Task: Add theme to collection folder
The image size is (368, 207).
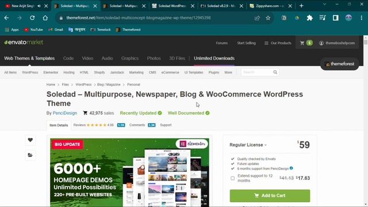Action: [30, 155]
